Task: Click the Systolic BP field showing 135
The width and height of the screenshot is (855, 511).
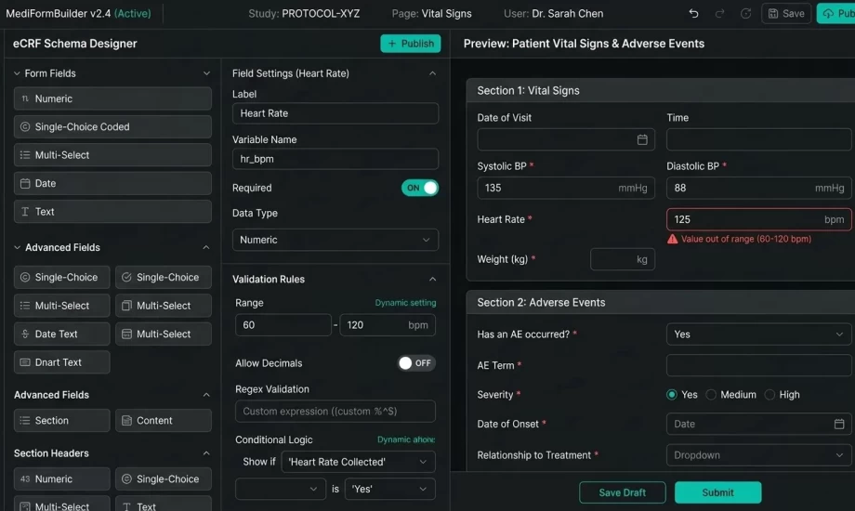Action: pyautogui.click(x=565, y=189)
